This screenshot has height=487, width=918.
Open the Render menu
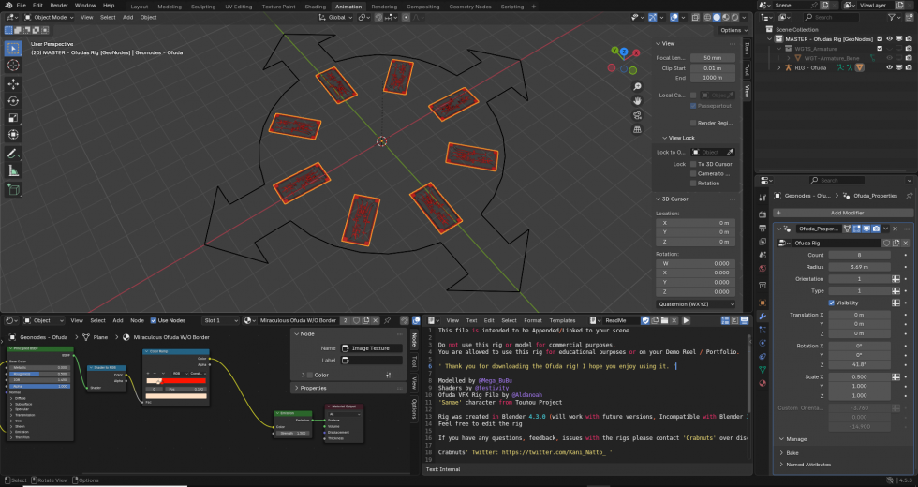(58, 6)
